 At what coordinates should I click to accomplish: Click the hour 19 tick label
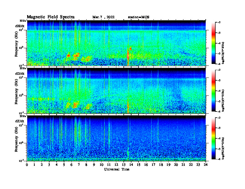pos(168,165)
